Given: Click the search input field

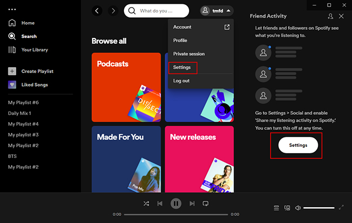Looking at the screenshot, I should 157,11.
